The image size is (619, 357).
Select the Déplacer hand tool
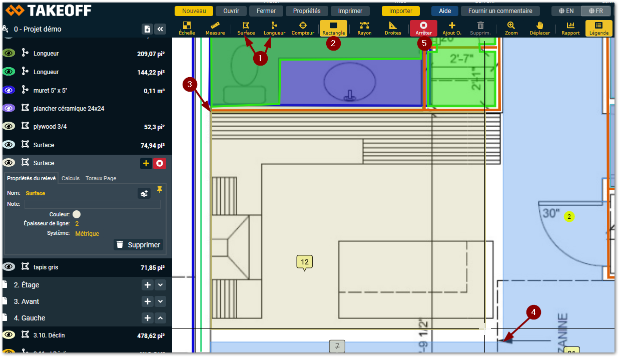(539, 28)
